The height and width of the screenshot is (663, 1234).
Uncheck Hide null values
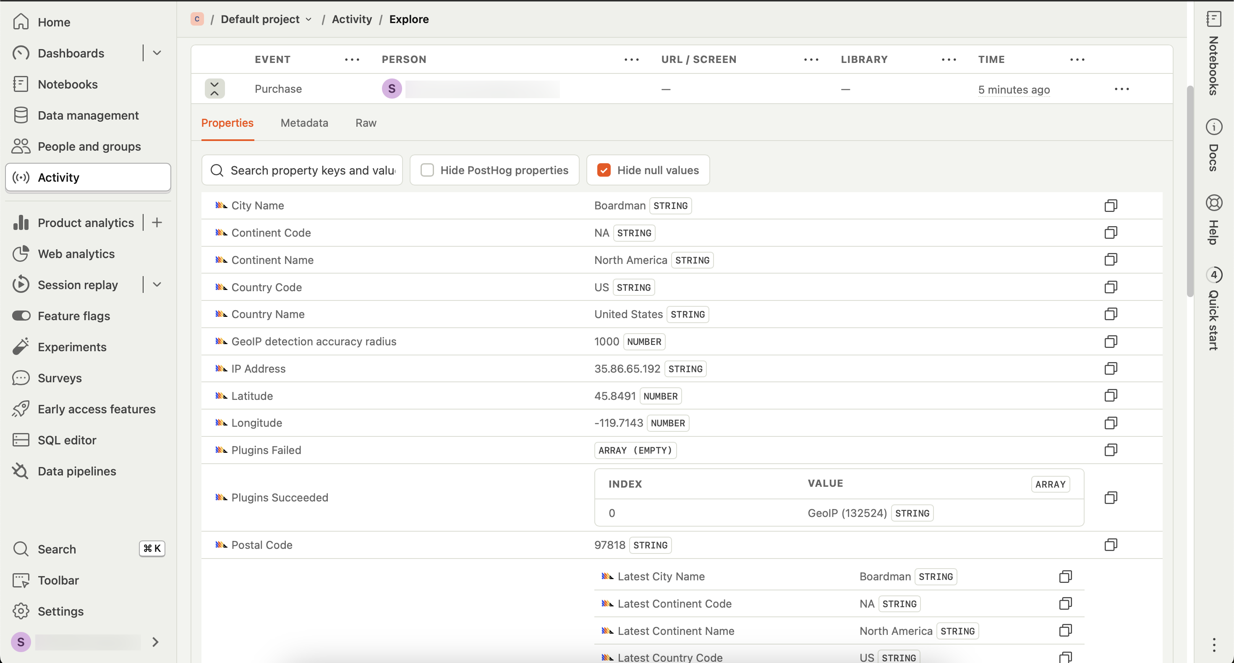click(x=604, y=170)
